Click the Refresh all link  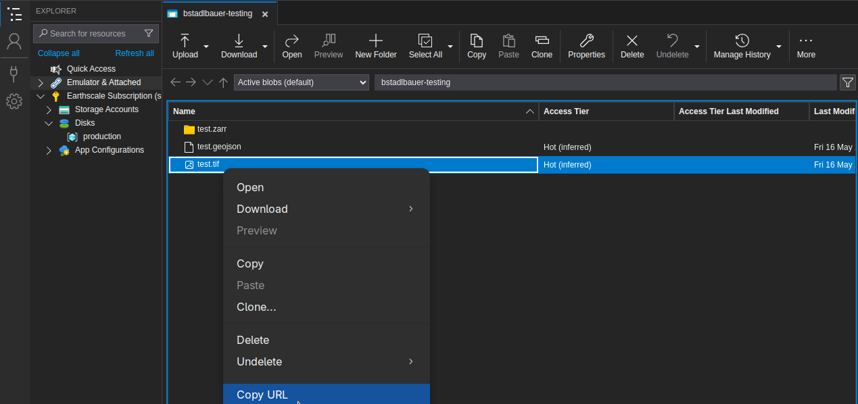[135, 53]
